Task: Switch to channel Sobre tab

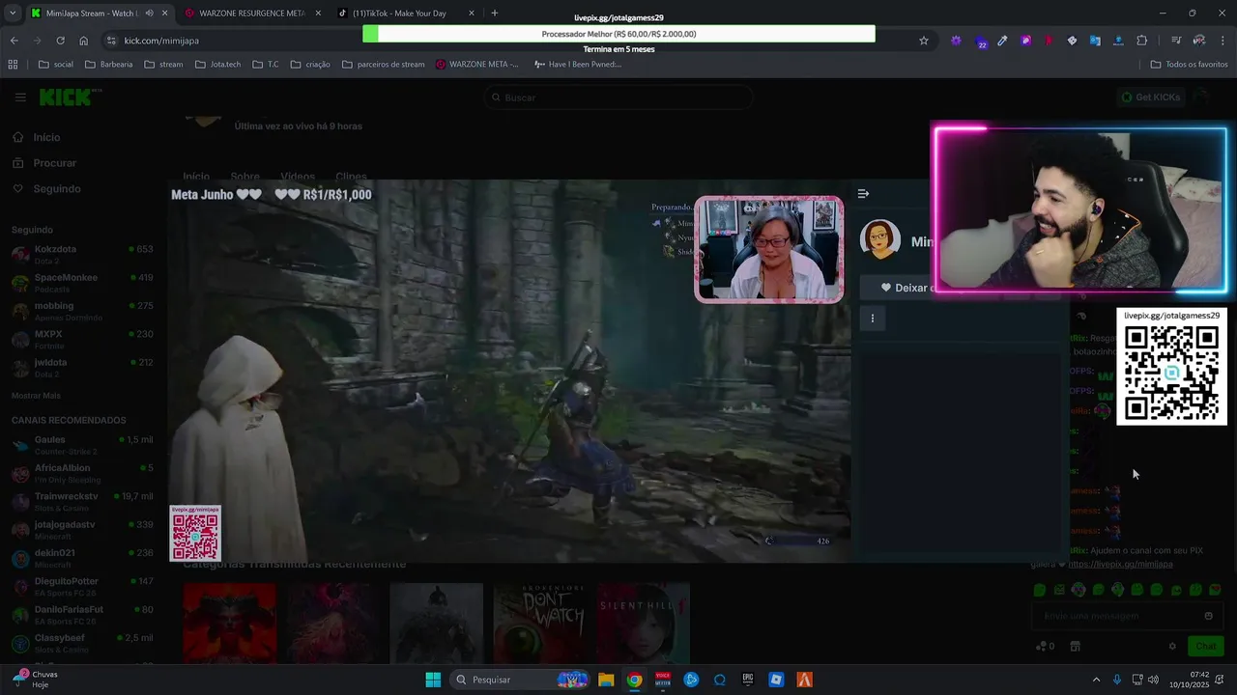Action: coord(245,177)
